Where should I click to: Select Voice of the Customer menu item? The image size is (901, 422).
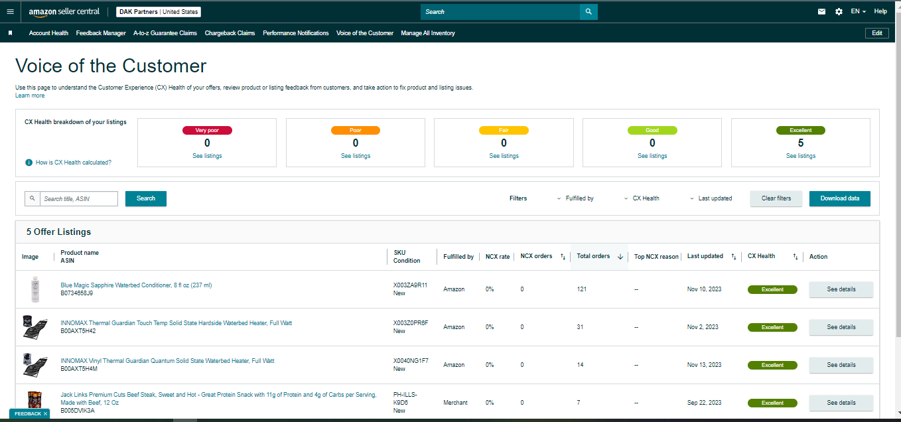point(365,33)
